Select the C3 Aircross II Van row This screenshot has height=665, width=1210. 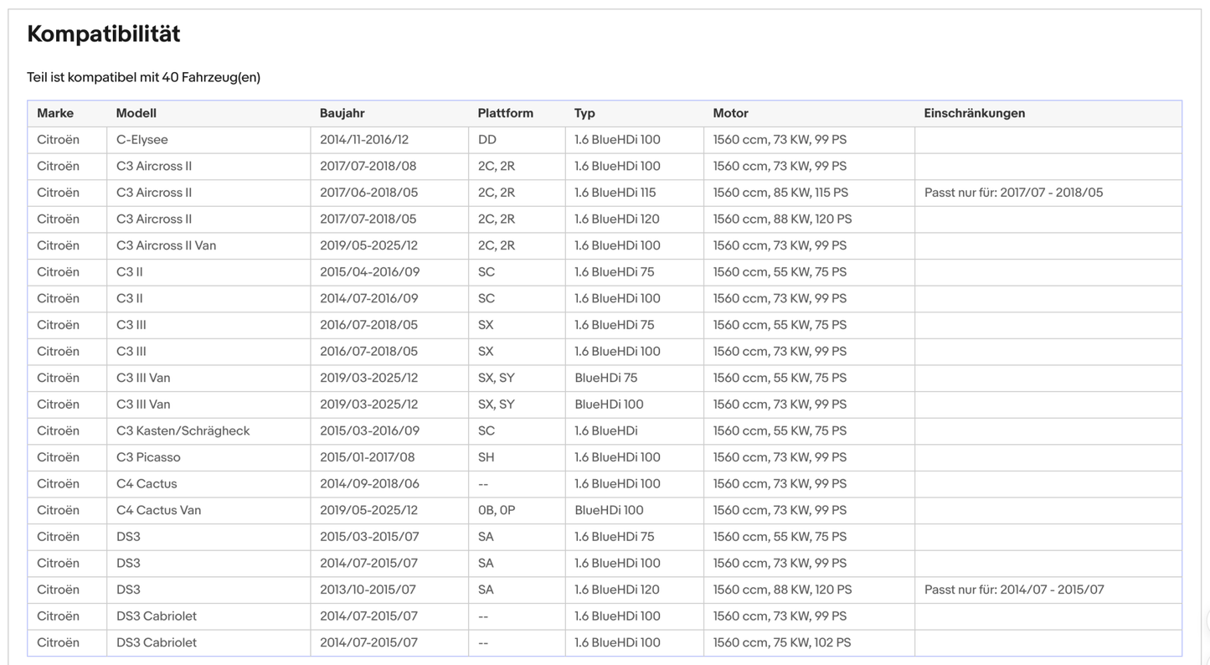click(x=604, y=245)
